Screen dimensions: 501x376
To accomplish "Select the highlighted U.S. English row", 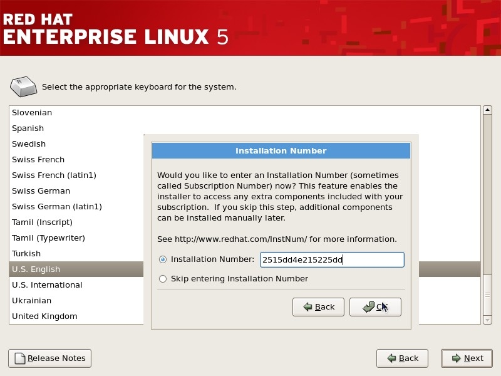I will [x=76, y=269].
